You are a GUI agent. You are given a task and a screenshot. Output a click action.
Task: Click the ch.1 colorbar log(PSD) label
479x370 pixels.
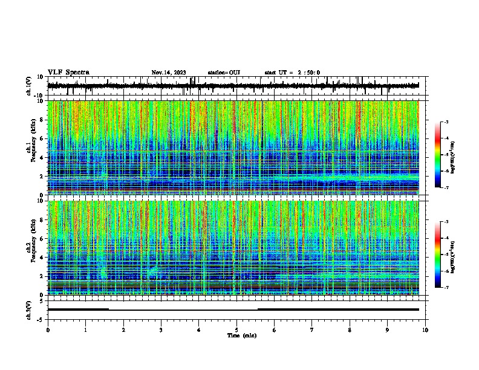coord(453,158)
